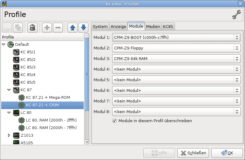Click the KC 85/5 computer icon
This screenshot has height=160, width=245.
click(16, 82)
